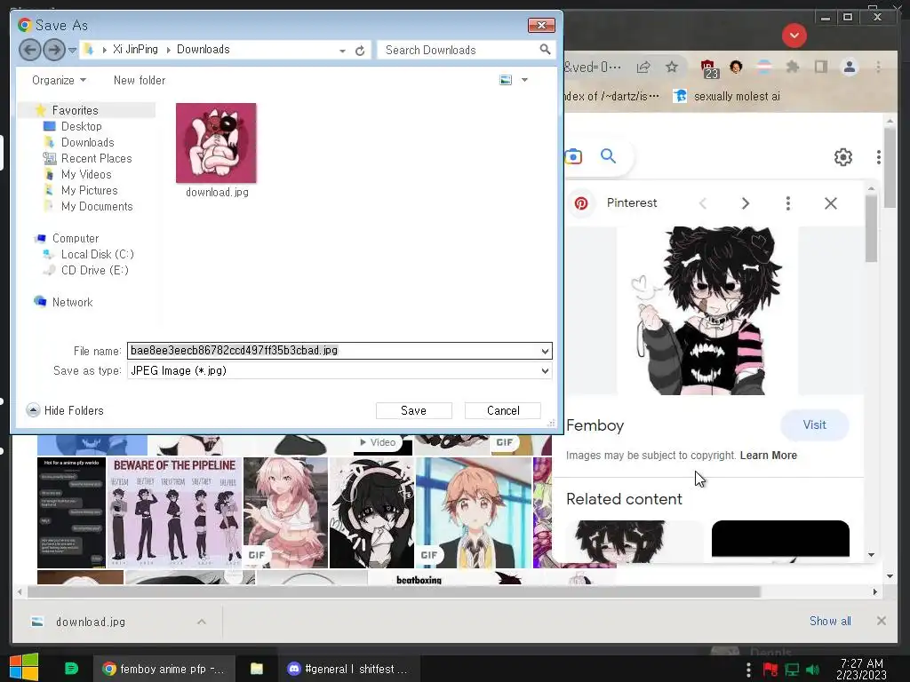Image resolution: width=910 pixels, height=682 pixels.
Task: Open the Chrome Extensions puzzle icon
Action: coord(792,67)
